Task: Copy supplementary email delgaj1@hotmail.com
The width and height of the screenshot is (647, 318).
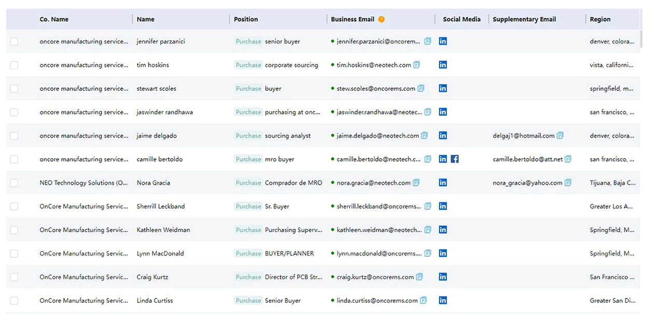Action: 560,135
